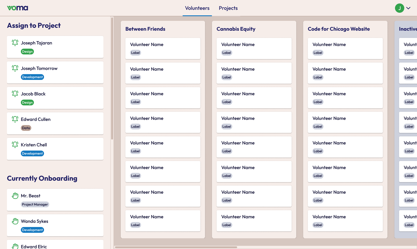Click the Data tag on Edward Cullen's card
The width and height of the screenshot is (417, 249).
pos(26,128)
